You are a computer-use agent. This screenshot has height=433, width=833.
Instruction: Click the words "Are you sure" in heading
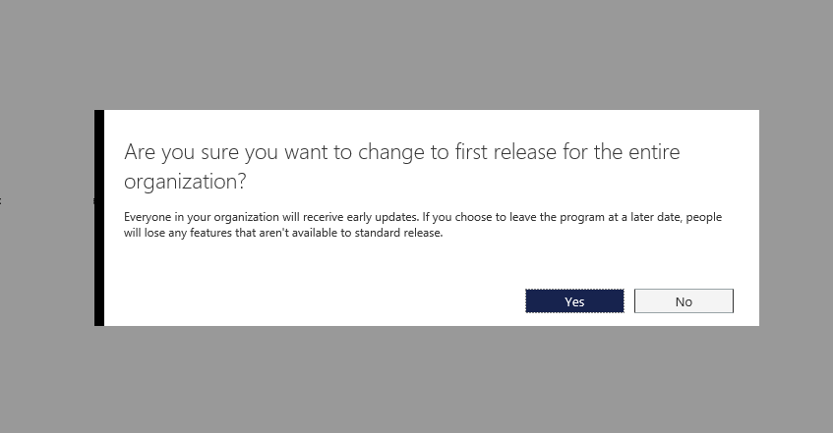click(172, 153)
